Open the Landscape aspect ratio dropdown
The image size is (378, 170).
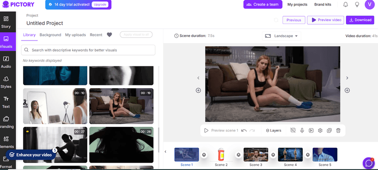281,36
